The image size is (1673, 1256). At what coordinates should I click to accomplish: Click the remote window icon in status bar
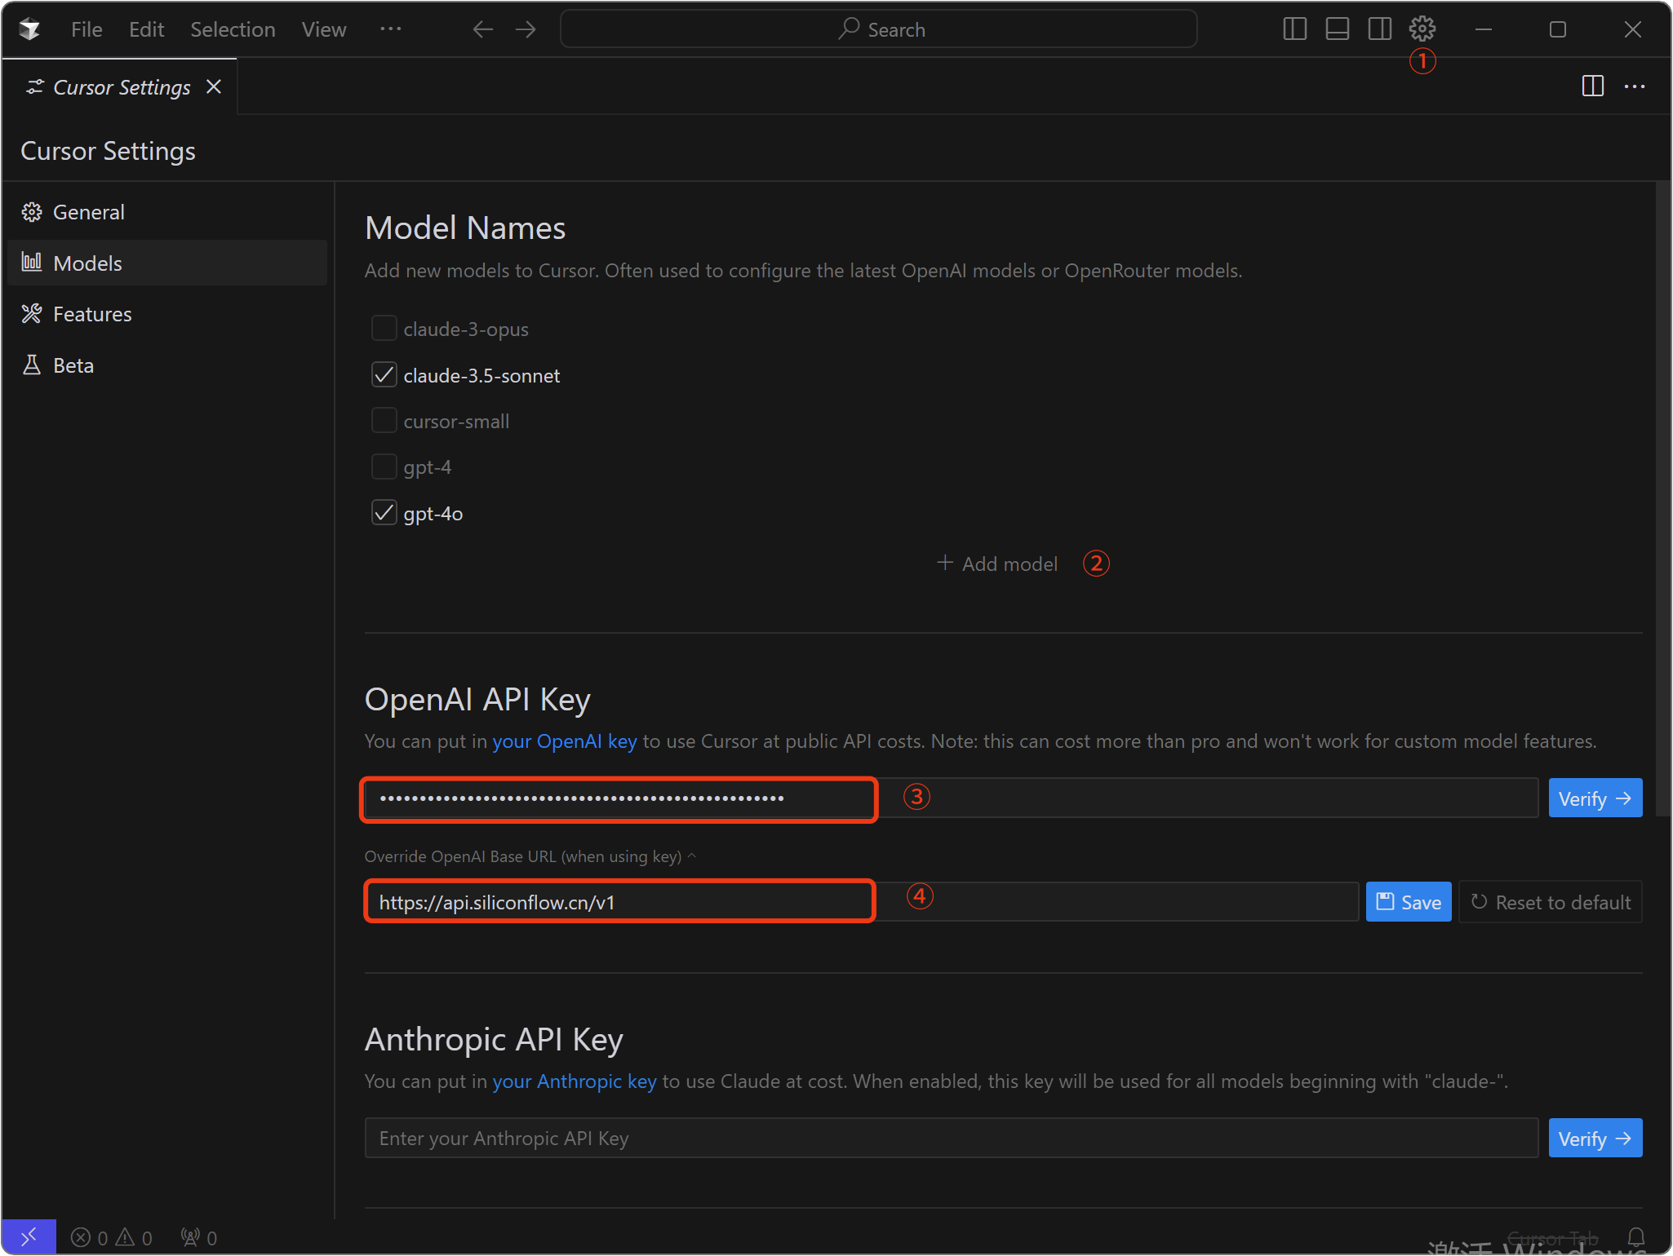[x=29, y=1237]
